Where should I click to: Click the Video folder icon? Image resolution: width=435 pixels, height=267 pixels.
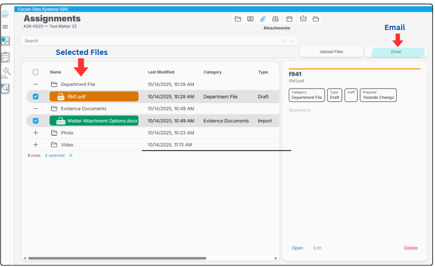coord(54,145)
